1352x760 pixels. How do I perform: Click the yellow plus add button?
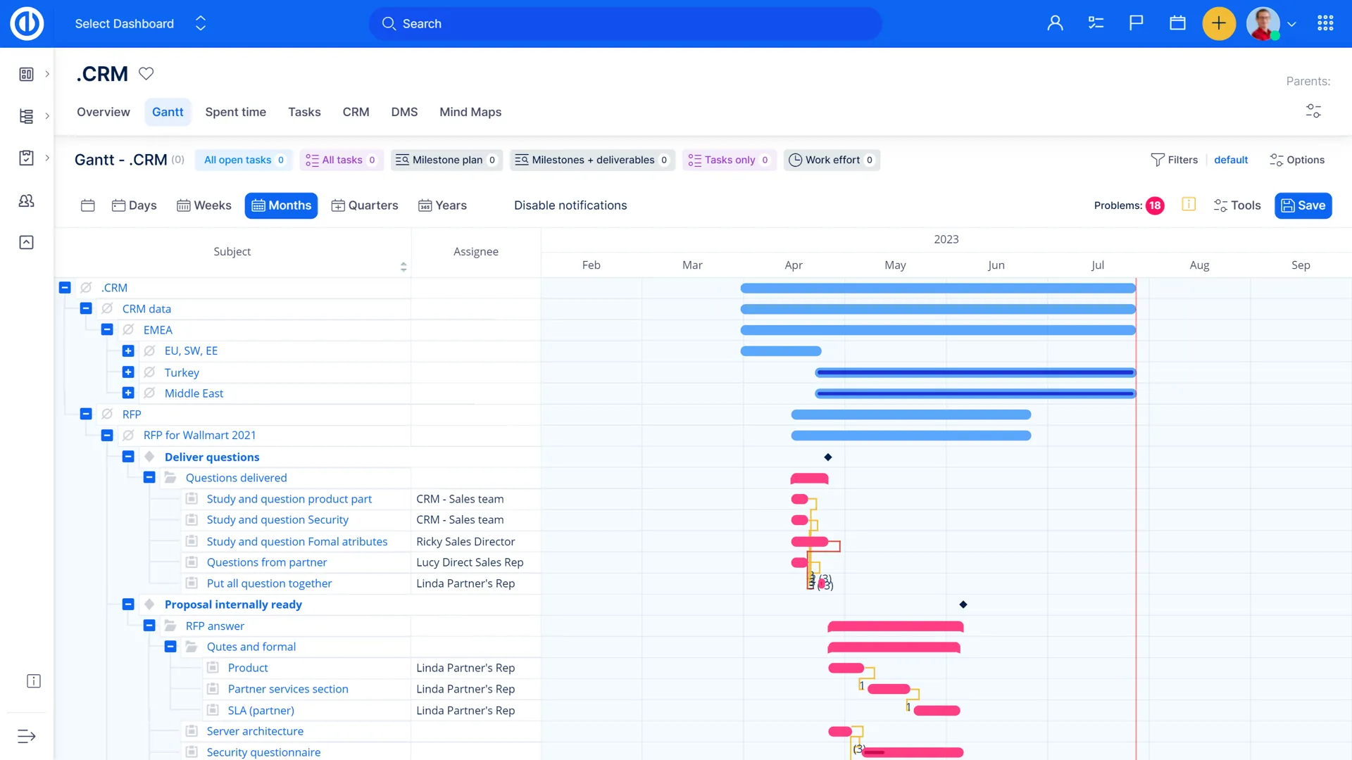tap(1218, 23)
